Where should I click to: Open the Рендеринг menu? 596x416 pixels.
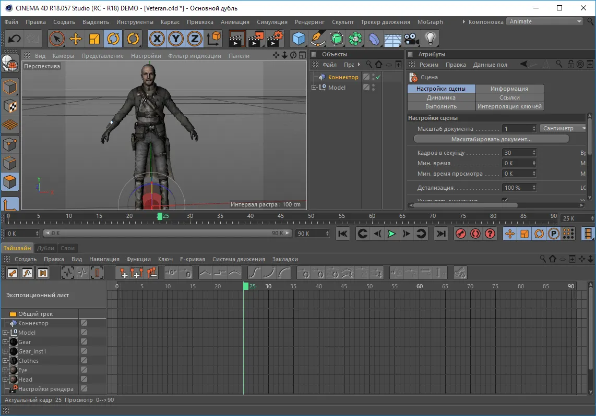coord(309,22)
